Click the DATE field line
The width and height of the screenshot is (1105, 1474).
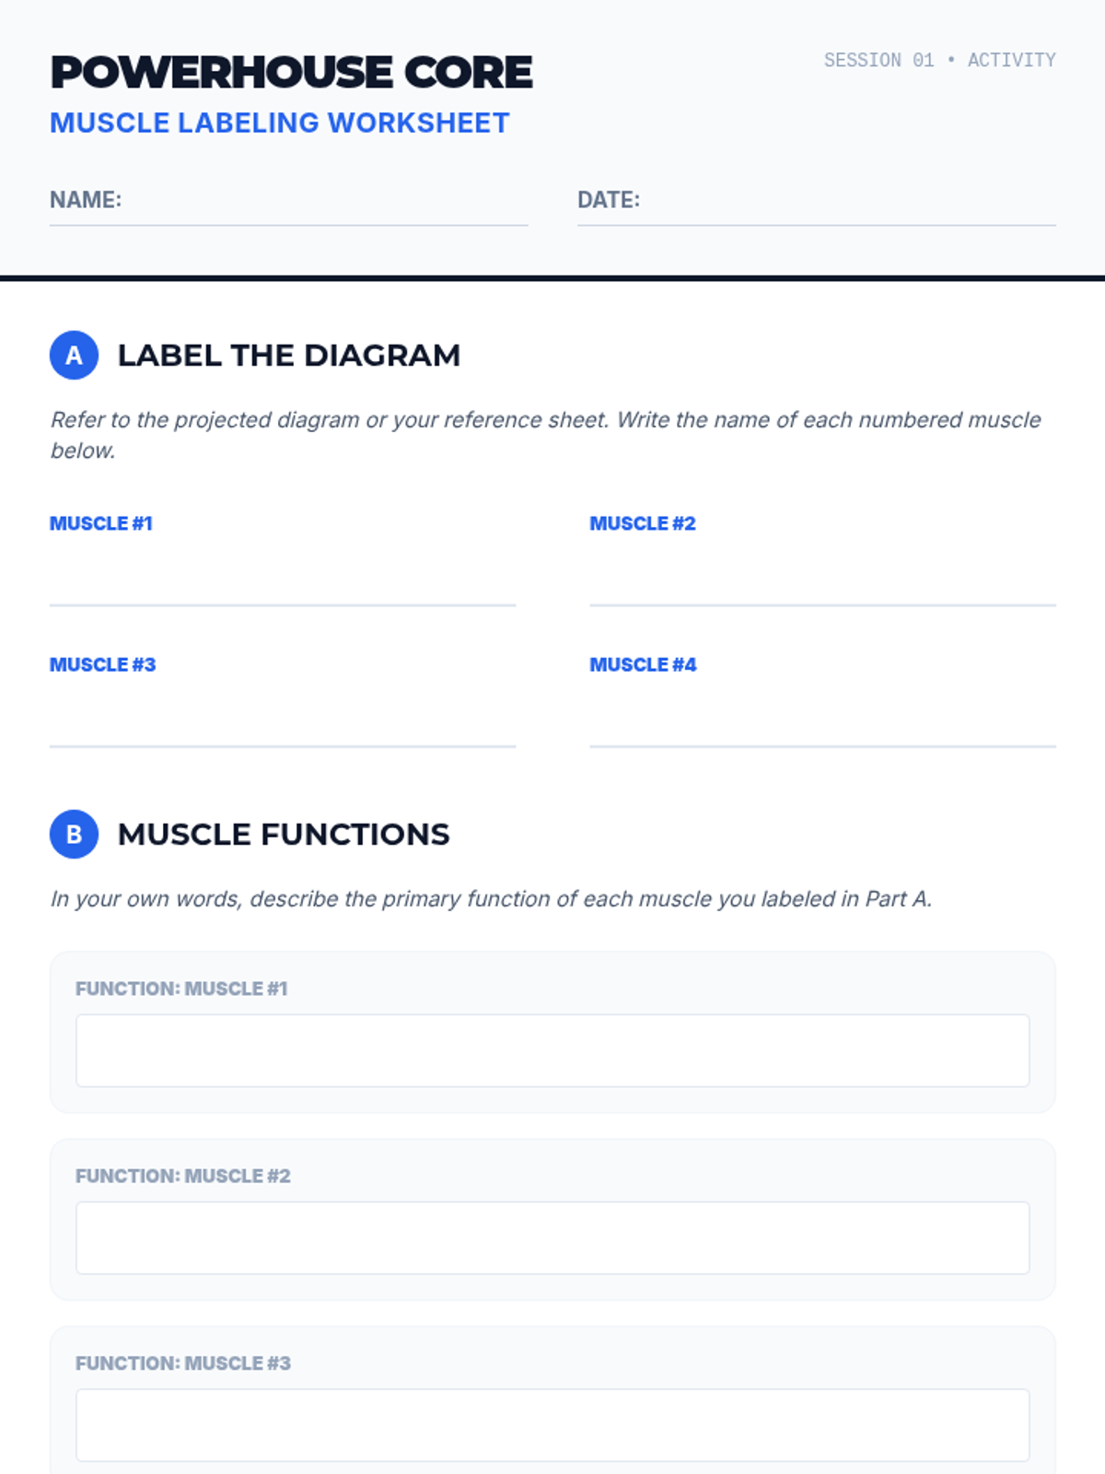click(816, 201)
